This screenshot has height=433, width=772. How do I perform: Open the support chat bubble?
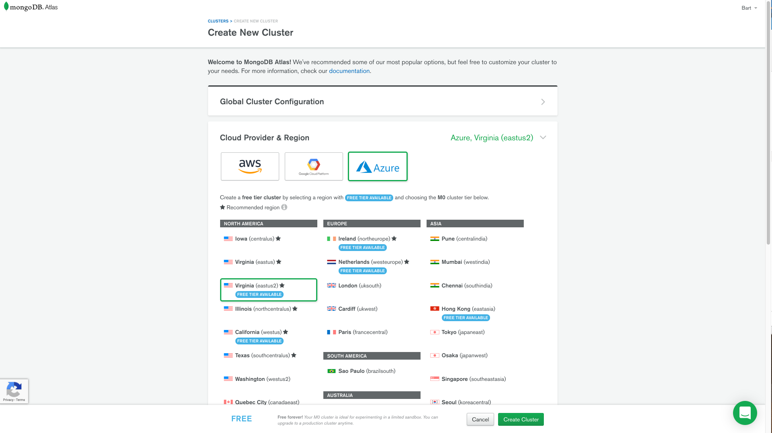(x=745, y=413)
